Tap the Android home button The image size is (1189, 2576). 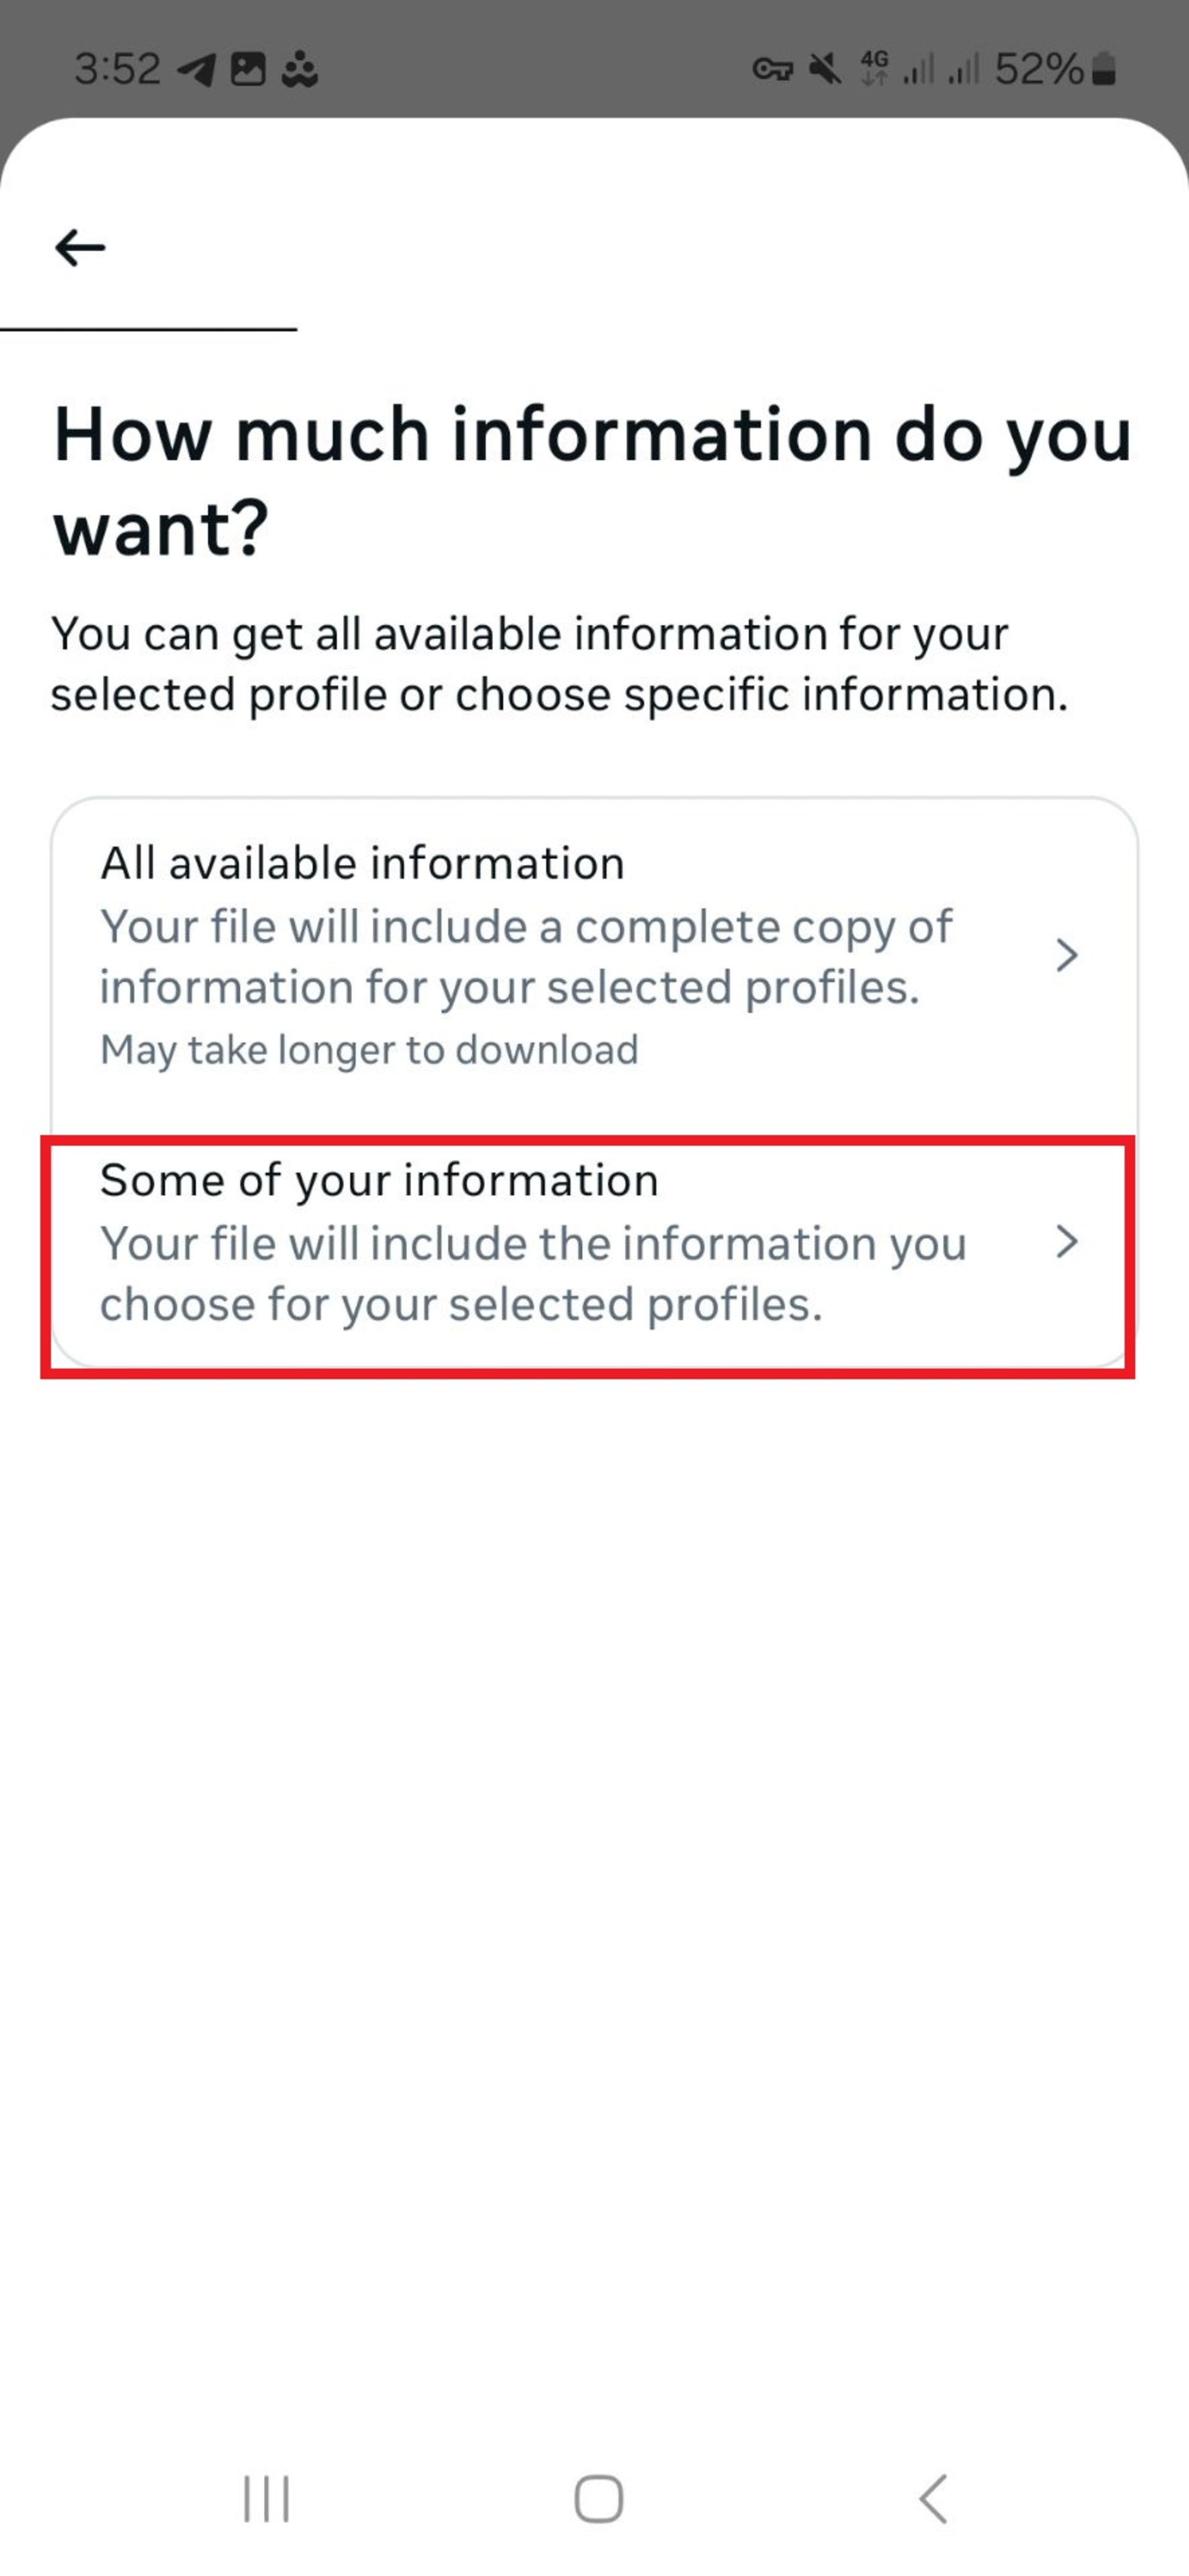[599, 2499]
